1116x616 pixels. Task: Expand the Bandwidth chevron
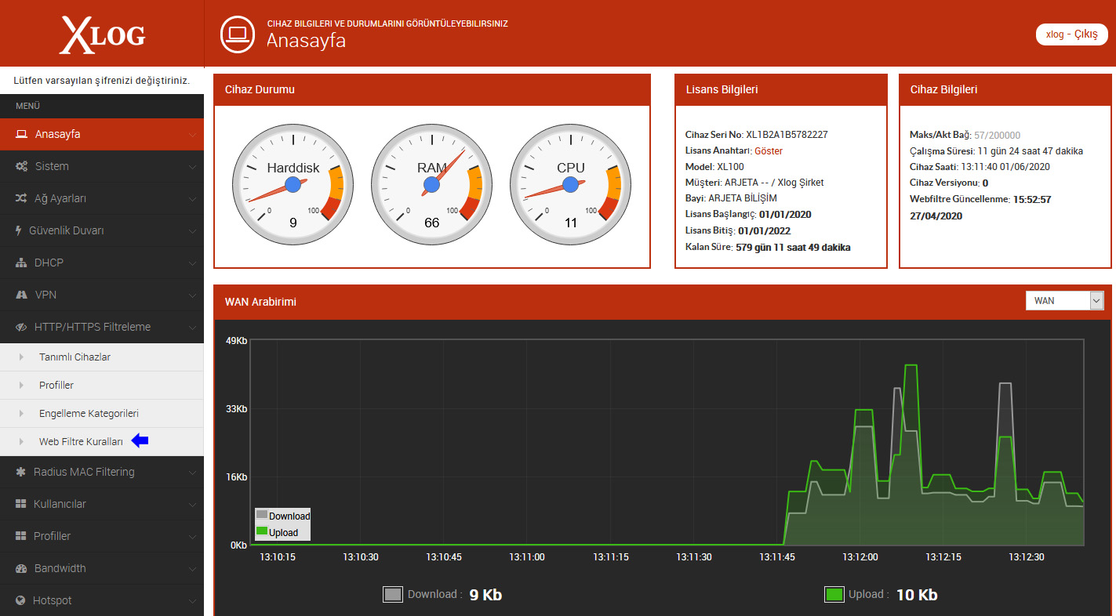point(192,569)
